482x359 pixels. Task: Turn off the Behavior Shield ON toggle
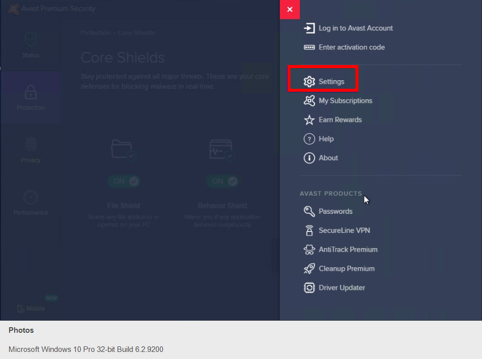click(x=222, y=181)
